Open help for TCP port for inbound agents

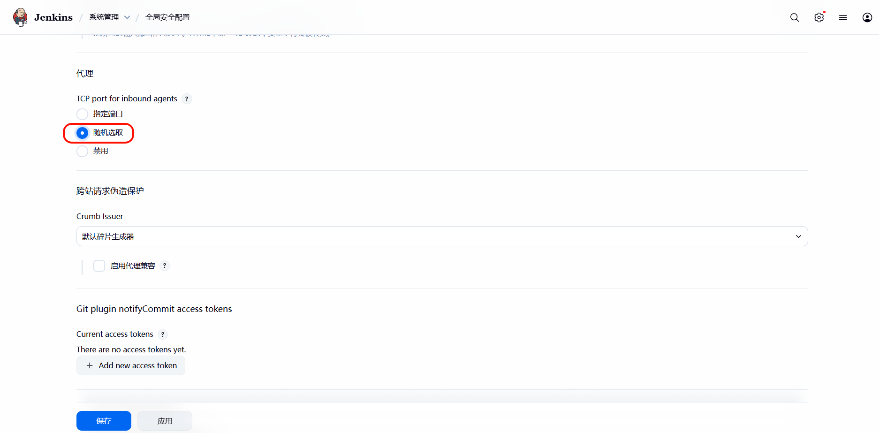(x=186, y=99)
